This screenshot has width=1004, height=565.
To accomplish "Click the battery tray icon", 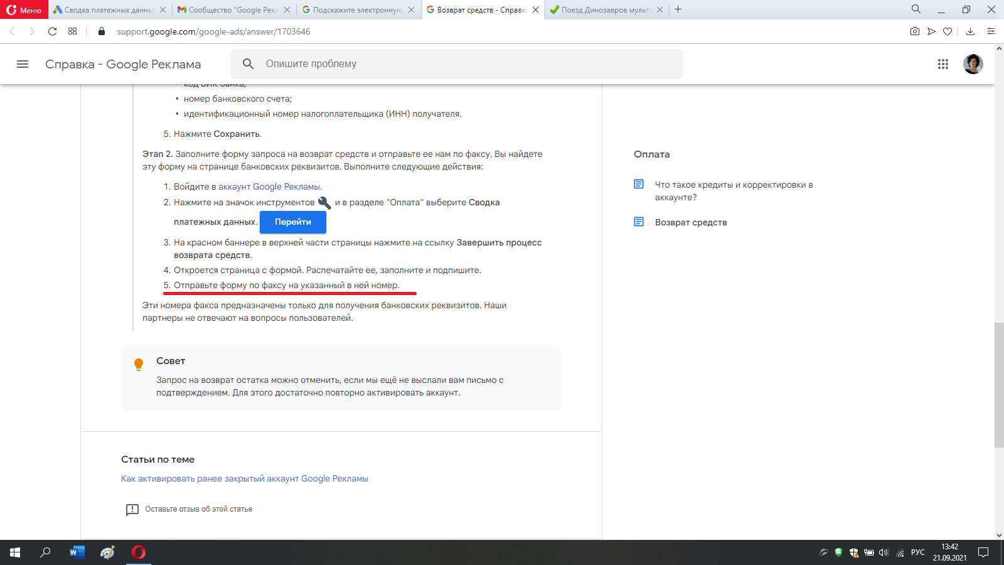I will pos(869,552).
